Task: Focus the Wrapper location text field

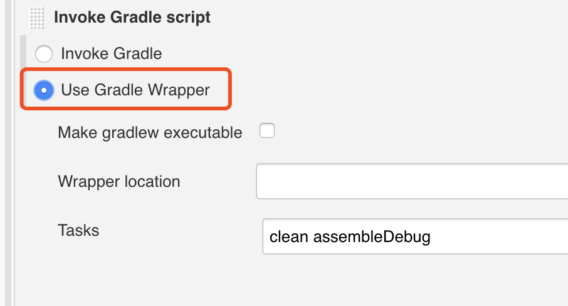Action: 412,181
